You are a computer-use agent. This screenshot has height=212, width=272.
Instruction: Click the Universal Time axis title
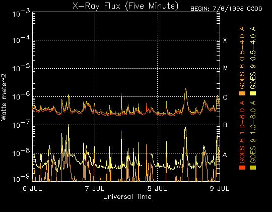coord(127,196)
